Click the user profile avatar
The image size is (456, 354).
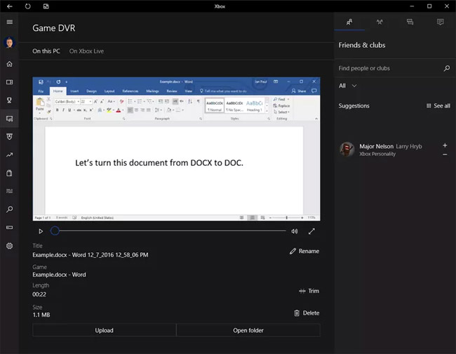coord(9,43)
